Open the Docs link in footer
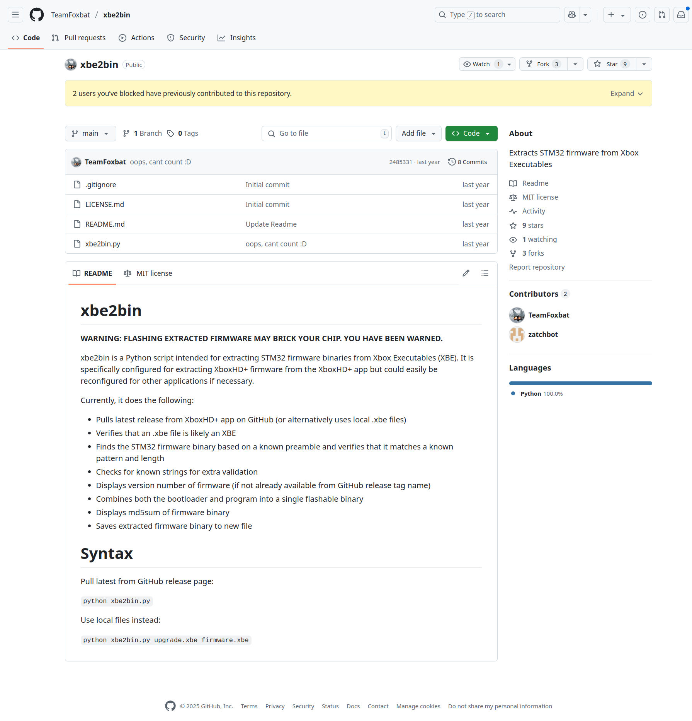Viewport: 692px width, 721px height. [353, 706]
